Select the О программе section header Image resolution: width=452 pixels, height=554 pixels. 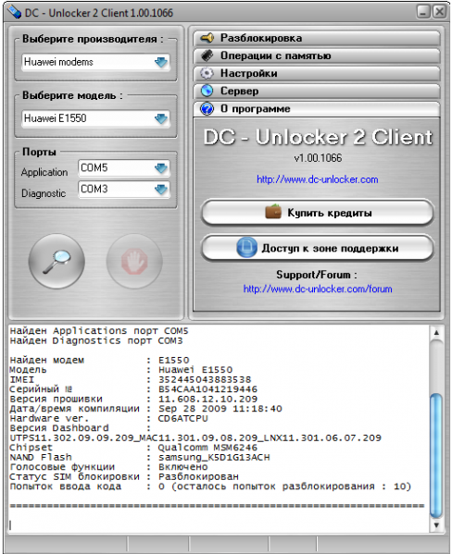[317, 109]
